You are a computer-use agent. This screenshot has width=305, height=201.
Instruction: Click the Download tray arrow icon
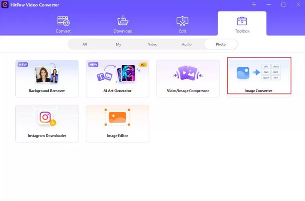(x=123, y=20)
